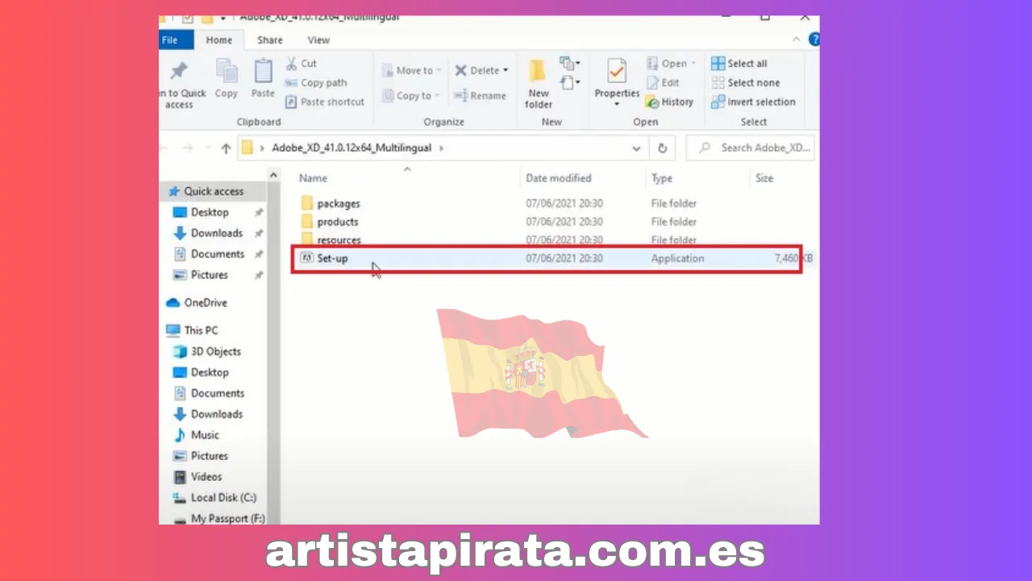The height and width of the screenshot is (581, 1032).
Task: Open Local Disk (C:) drive
Action: [214, 498]
